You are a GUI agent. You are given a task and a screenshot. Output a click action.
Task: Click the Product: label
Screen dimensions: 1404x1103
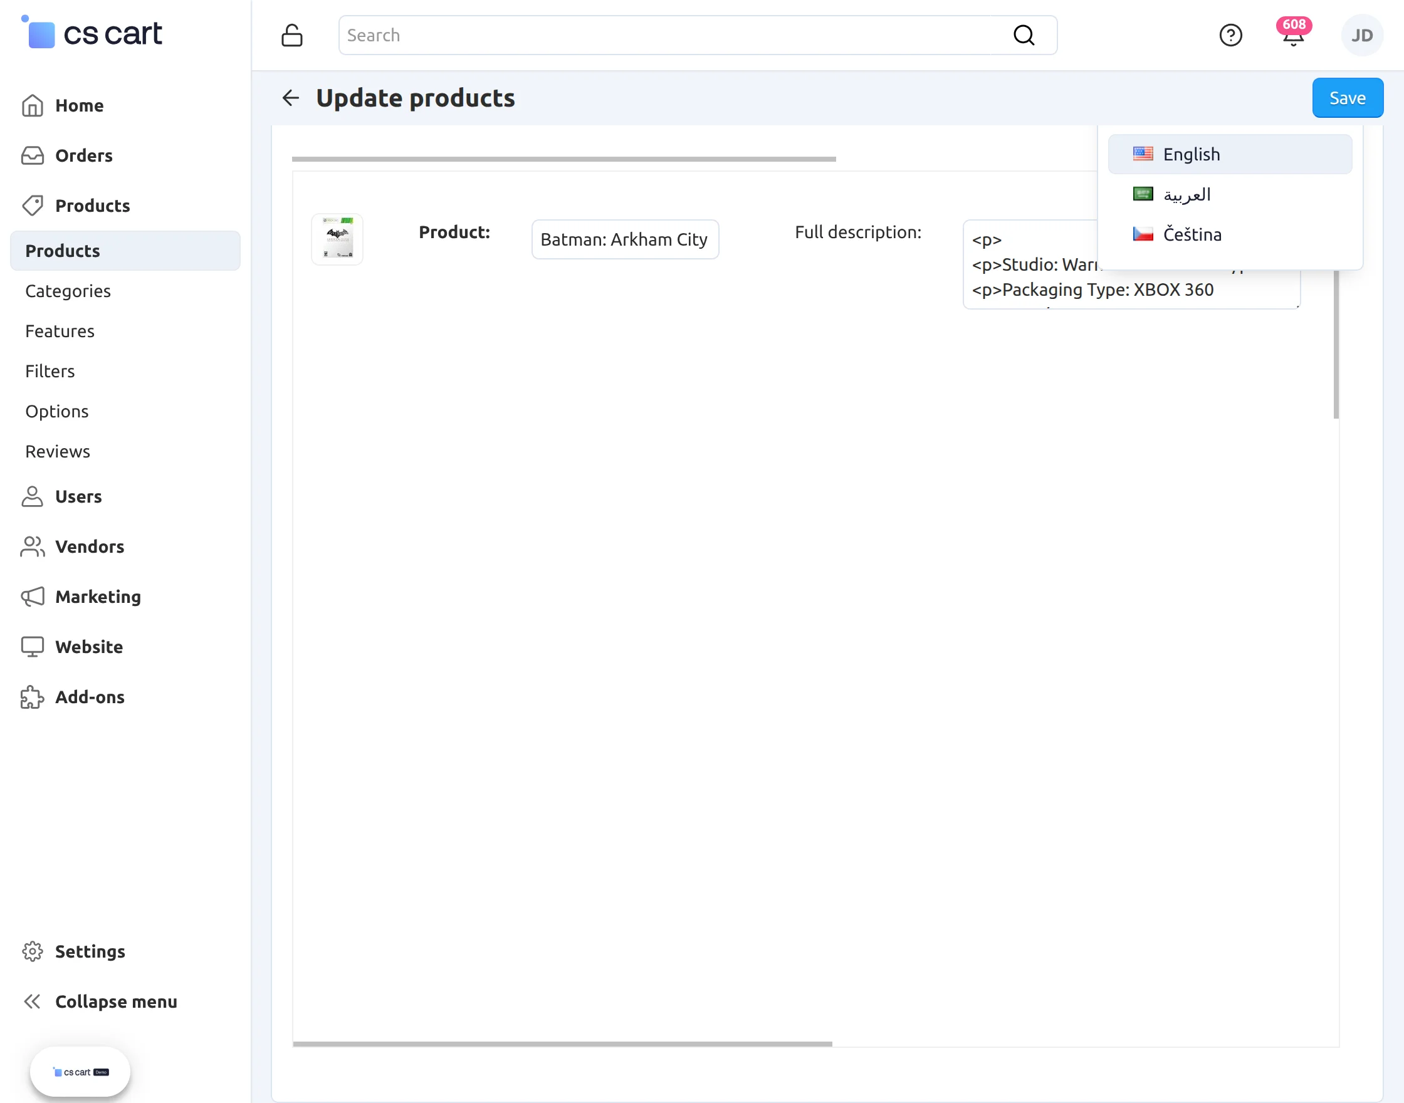pyautogui.click(x=454, y=232)
